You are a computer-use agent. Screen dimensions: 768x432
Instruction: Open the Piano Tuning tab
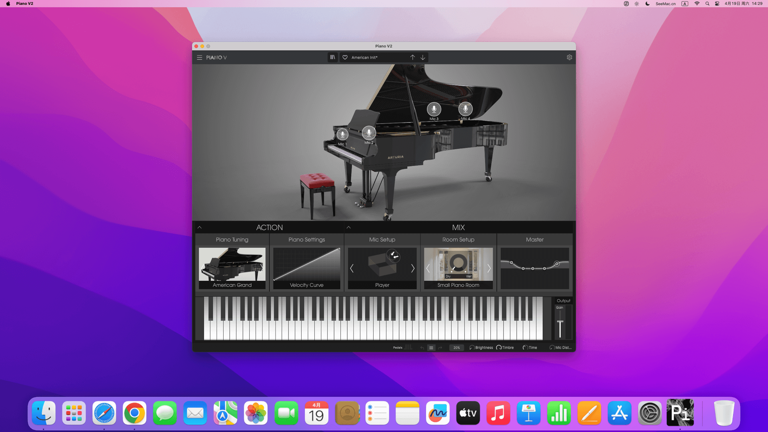232,240
